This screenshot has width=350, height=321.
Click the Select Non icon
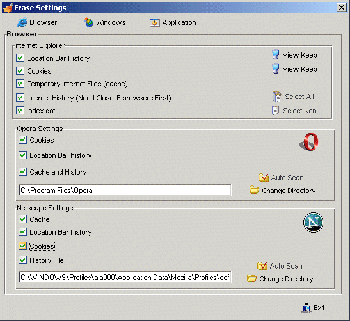point(275,111)
